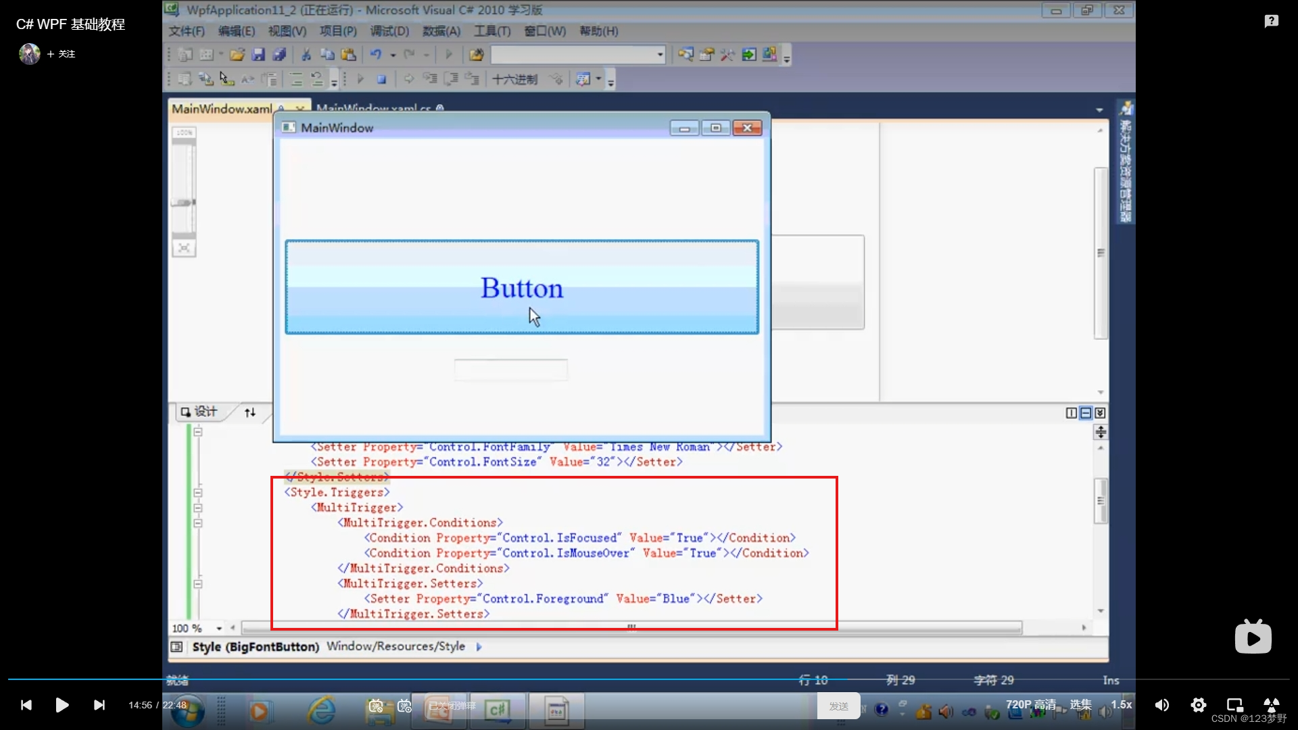Click the Save All icon
This screenshot has width=1298, height=730.
[279, 55]
